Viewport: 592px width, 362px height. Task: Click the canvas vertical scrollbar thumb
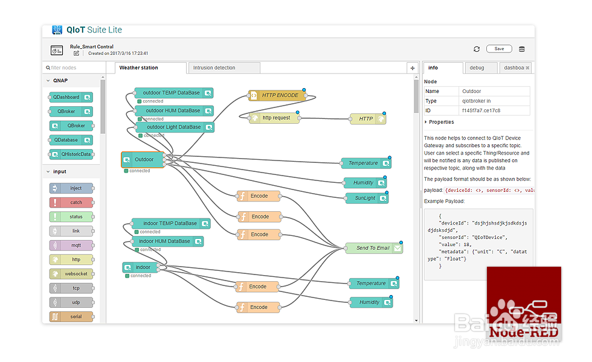pos(416,96)
